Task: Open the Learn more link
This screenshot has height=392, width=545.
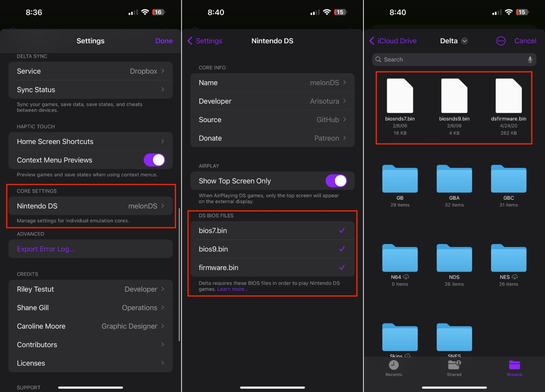Action: click(232, 289)
